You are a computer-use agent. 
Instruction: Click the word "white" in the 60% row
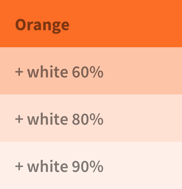coord(47,72)
